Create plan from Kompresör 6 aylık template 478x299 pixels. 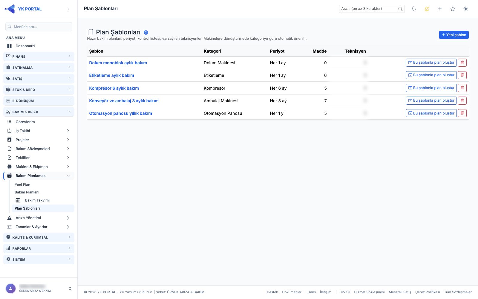click(x=431, y=88)
